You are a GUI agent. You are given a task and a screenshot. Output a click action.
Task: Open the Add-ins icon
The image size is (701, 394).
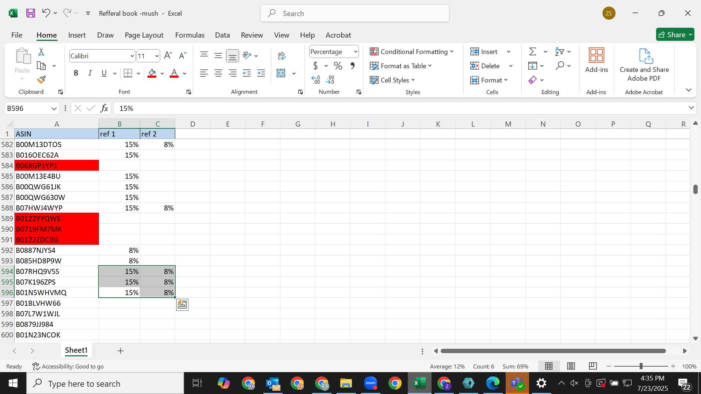(597, 61)
